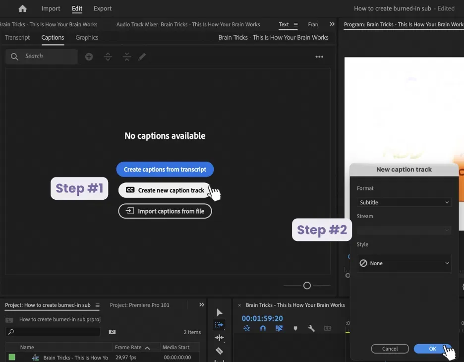The height and width of the screenshot is (362, 464).
Task: Expand hidden project panel tabs chevron
Action: [x=202, y=304]
